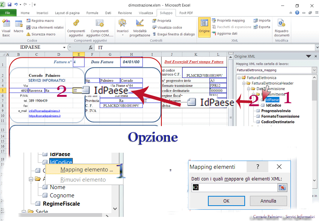Screen dimensions: 319x221
Task: Switch to the Foxit PDF tab
Action: (186, 13)
